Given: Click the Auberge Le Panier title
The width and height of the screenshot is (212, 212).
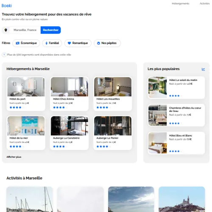Looking at the screenshot, I should coord(107,138).
